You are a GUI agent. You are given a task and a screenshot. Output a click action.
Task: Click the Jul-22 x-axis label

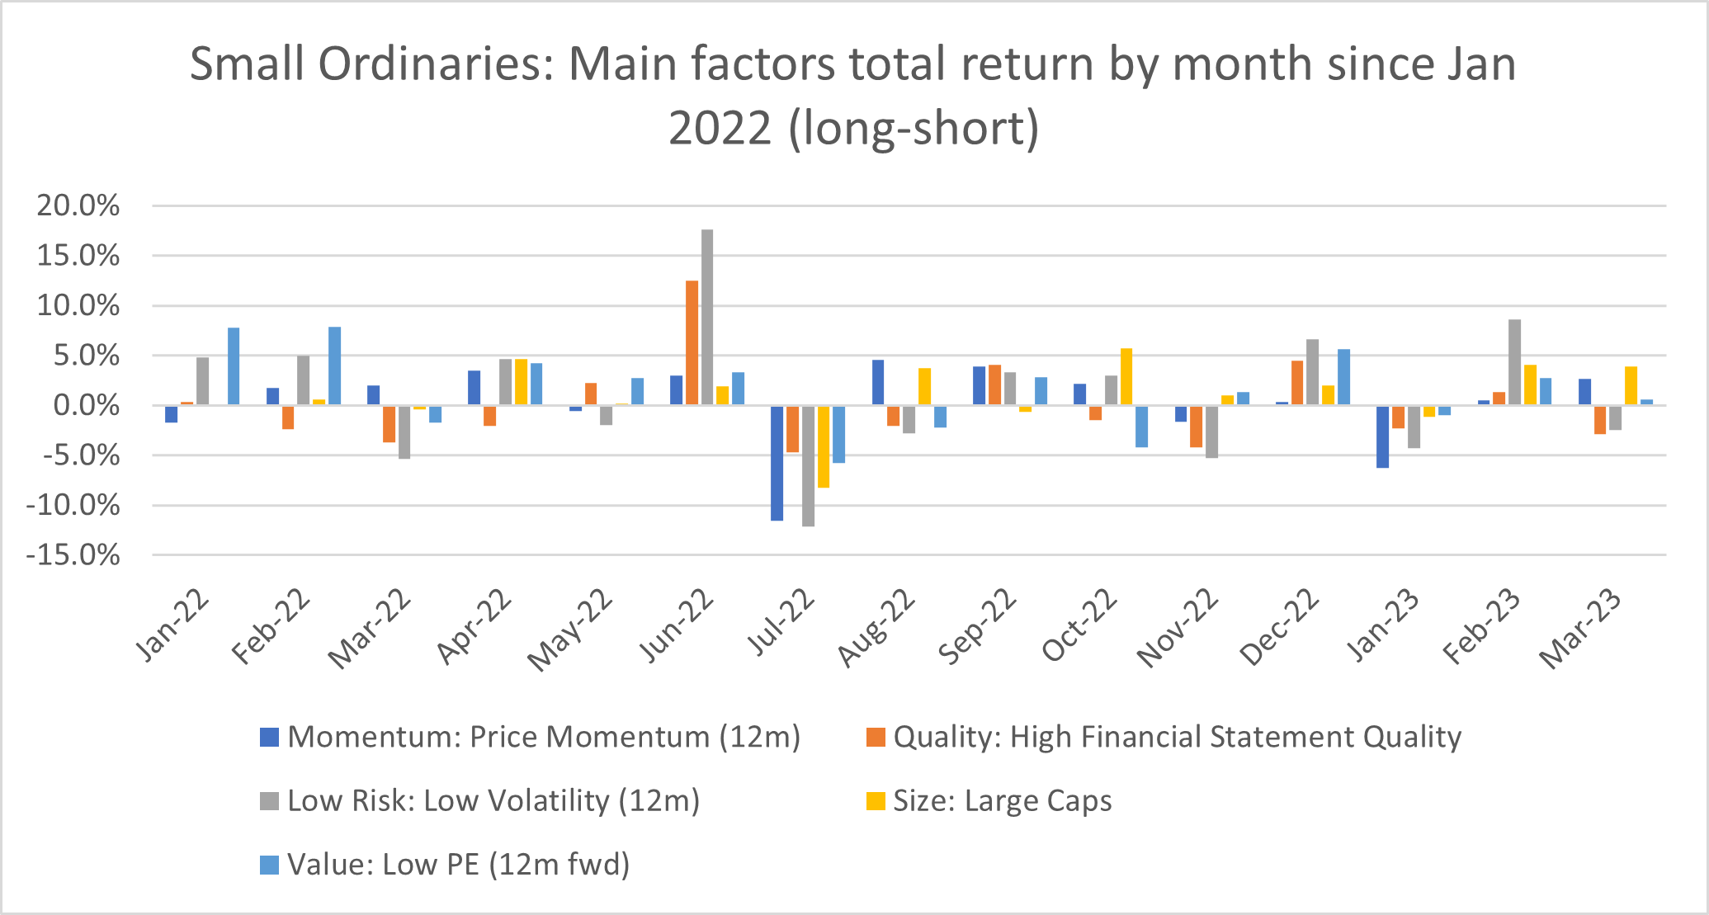pos(780,621)
